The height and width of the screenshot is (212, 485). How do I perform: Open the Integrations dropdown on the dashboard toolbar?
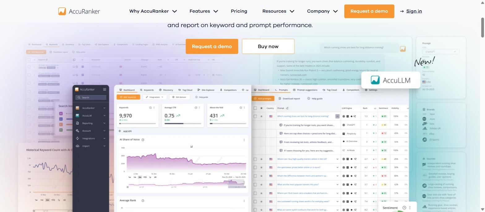pyautogui.click(x=154, y=97)
